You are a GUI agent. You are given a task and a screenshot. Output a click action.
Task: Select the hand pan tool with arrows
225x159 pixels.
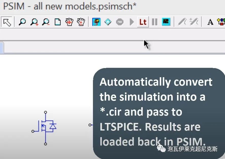coord(69,22)
